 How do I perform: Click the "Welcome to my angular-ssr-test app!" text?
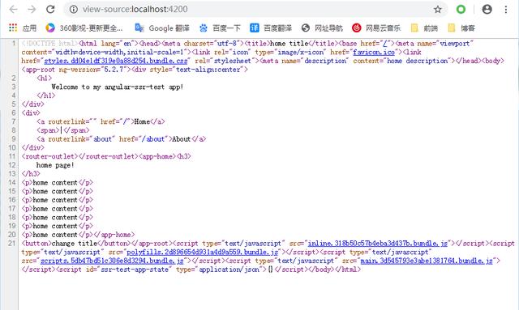point(117,87)
